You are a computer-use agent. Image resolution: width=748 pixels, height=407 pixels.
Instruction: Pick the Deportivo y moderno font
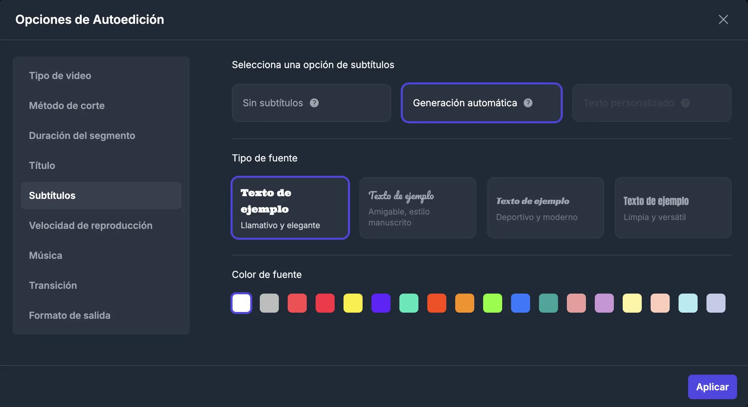pos(545,208)
